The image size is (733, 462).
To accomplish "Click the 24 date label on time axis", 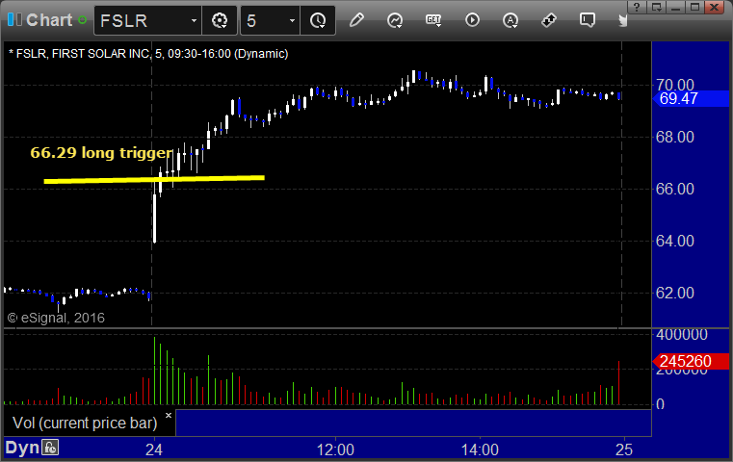I will [154, 449].
